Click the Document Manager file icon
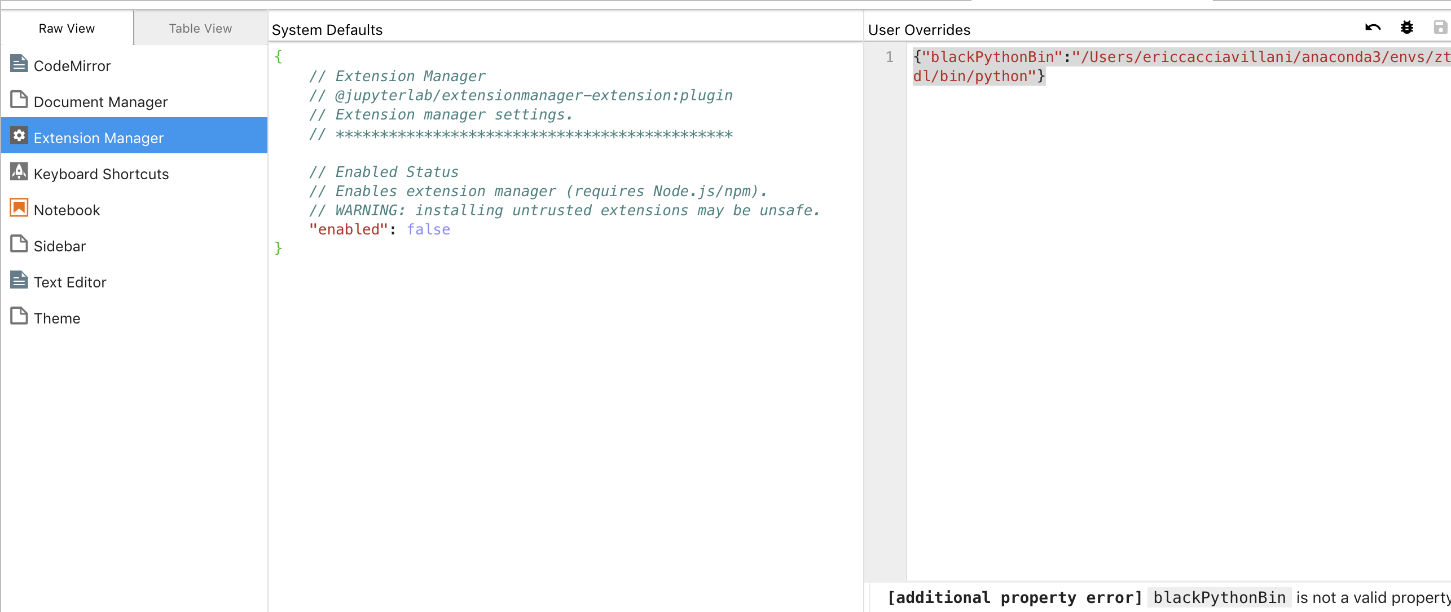Screen dimensions: 1451x612 click(x=19, y=99)
